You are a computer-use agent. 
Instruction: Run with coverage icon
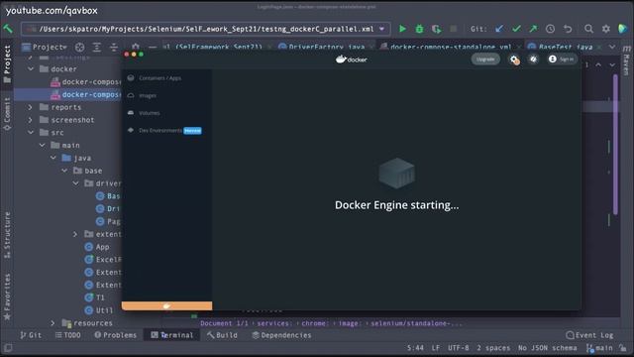[x=436, y=29]
